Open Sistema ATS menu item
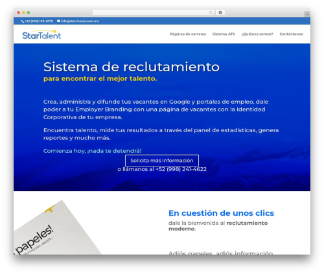Viewport: 324px width, 274px height. click(x=224, y=34)
